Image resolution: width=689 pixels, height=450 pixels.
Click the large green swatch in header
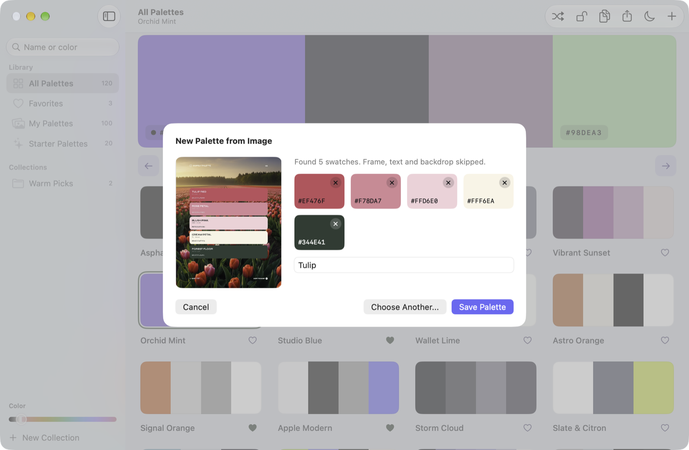coord(615,91)
